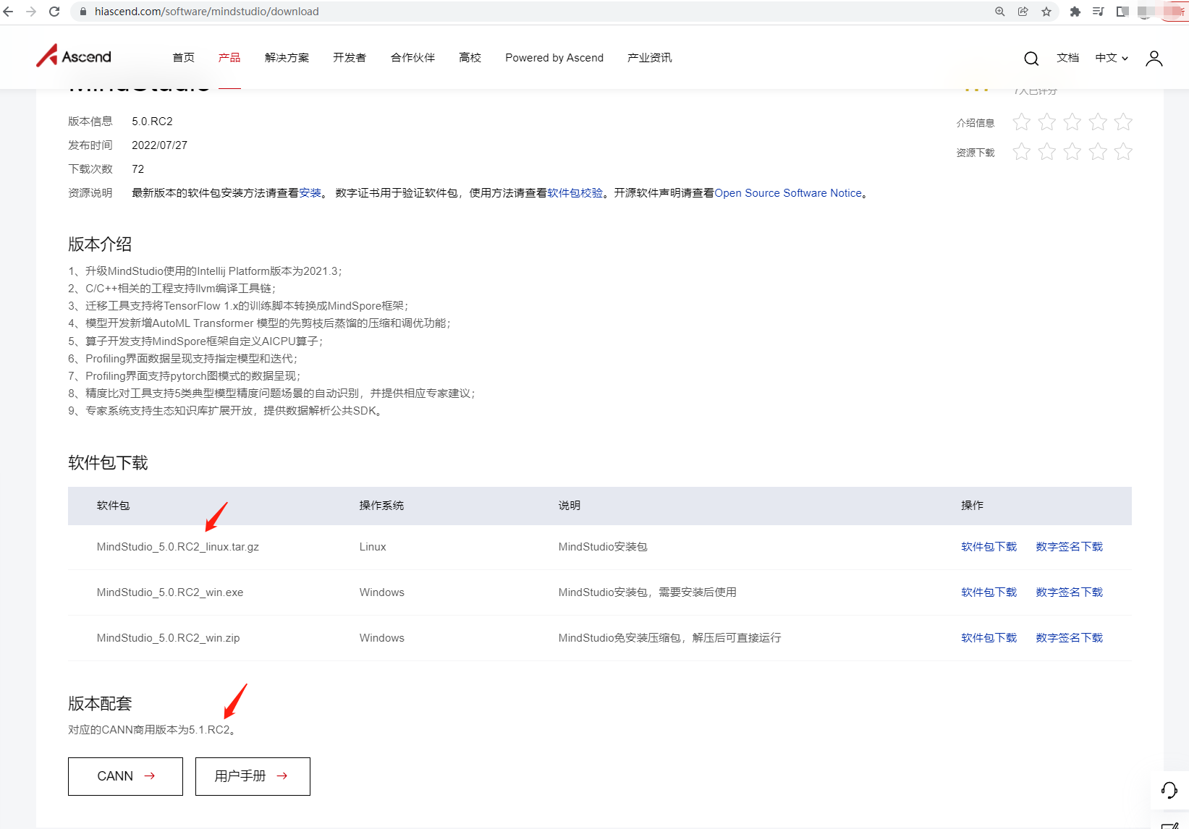
Task: Open the Open Source Software Notice link
Action: [788, 193]
